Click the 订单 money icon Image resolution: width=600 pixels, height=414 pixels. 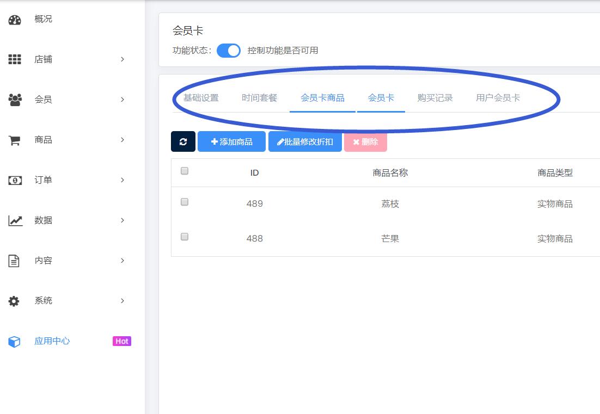point(15,180)
